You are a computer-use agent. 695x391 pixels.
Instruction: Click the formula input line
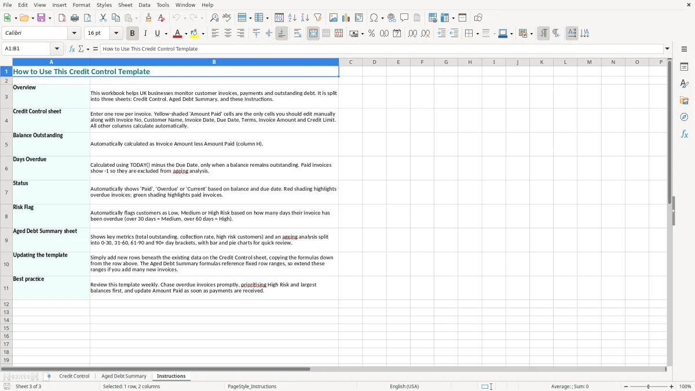click(382, 49)
